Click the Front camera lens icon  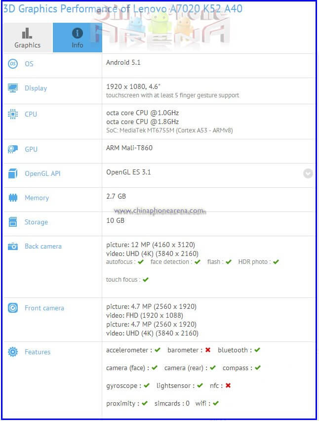[x=13, y=308]
